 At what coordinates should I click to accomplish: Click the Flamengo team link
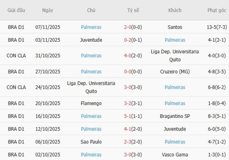click(91, 104)
